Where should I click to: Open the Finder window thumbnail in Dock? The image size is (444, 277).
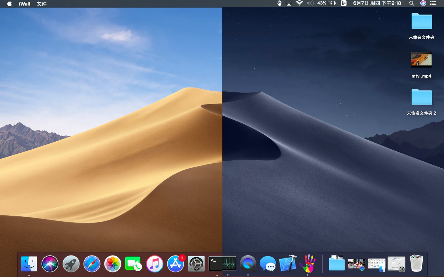pos(377,264)
